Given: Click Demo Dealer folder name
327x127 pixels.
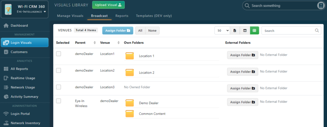Looking at the screenshot, I should (x=149, y=103).
